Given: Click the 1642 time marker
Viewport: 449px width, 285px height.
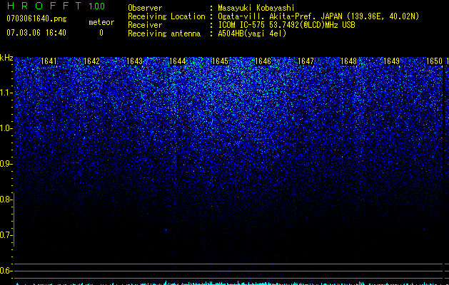Looking at the screenshot, I should tap(91, 61).
